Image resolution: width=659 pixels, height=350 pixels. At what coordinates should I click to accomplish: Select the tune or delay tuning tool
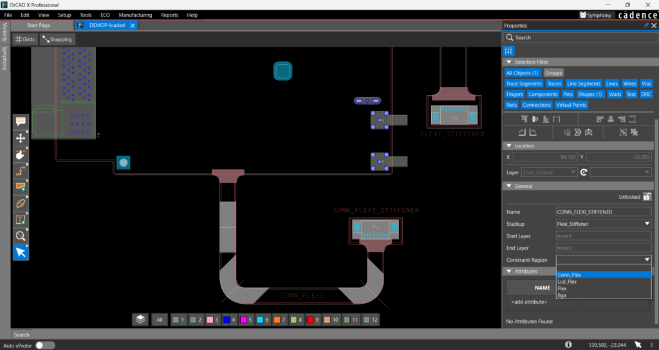pos(21,203)
